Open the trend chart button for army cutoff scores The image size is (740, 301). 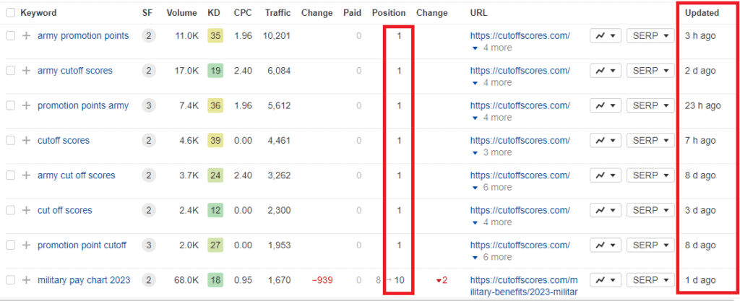605,71
